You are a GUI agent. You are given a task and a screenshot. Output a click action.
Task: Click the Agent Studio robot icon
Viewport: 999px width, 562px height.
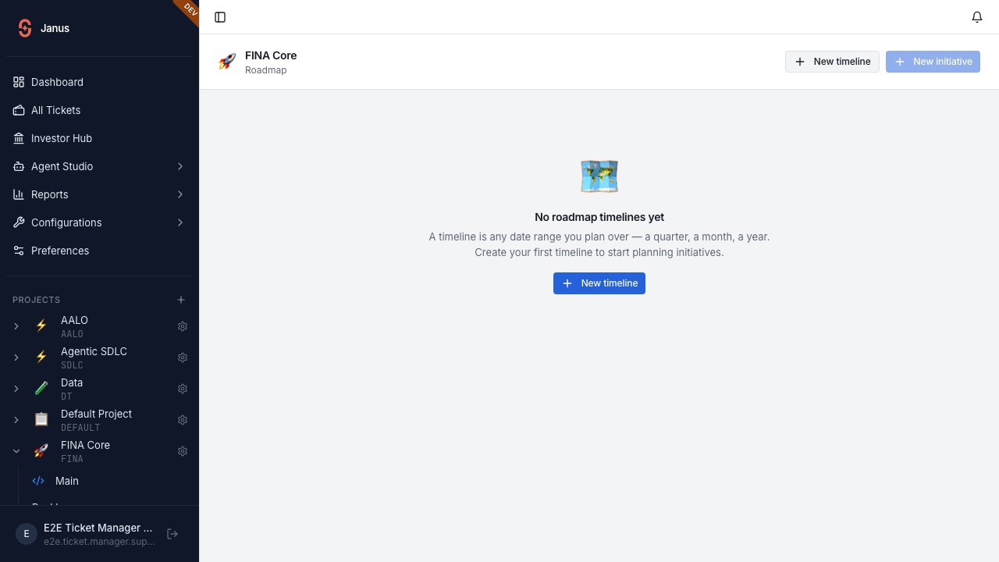point(19,166)
